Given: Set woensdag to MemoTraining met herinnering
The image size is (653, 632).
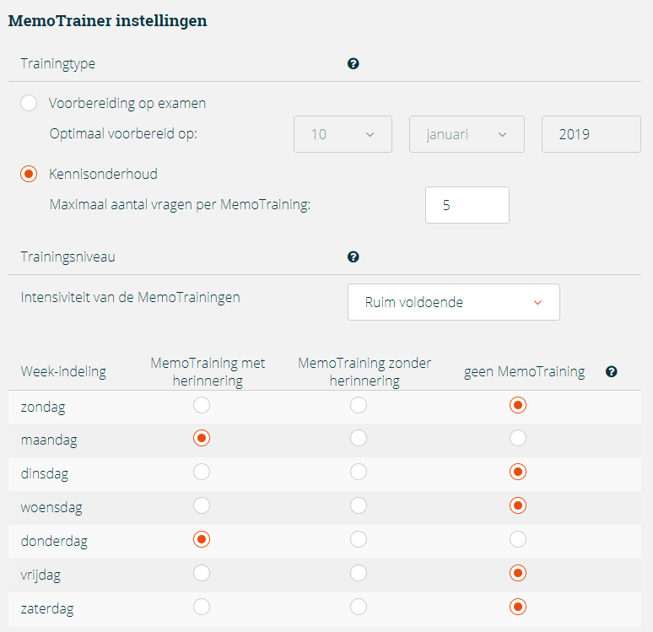Looking at the screenshot, I should [202, 505].
